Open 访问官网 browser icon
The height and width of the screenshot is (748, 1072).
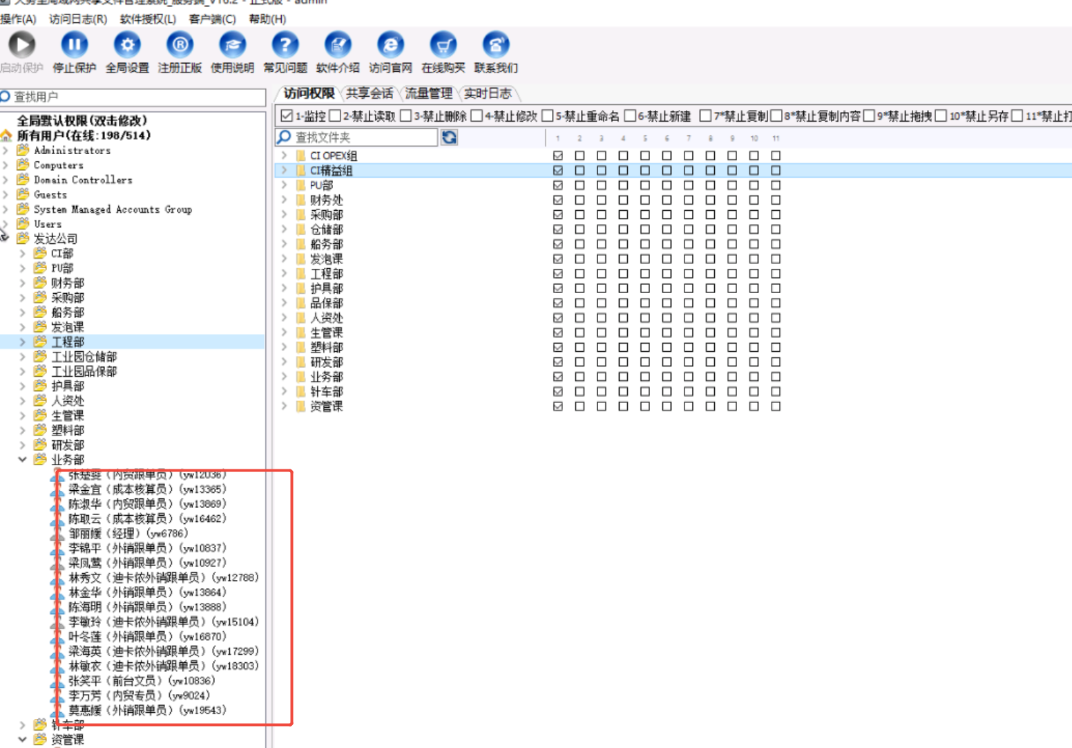pyautogui.click(x=390, y=46)
